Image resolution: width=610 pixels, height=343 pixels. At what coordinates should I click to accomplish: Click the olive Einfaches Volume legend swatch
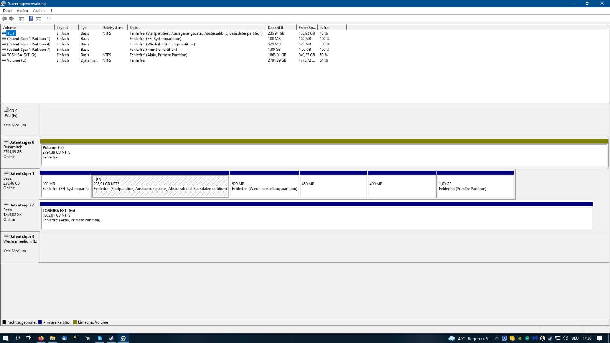tap(75, 322)
